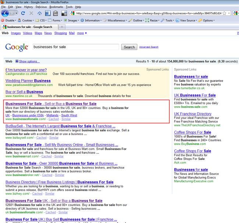Switch to Google Videos

coord(28,33)
